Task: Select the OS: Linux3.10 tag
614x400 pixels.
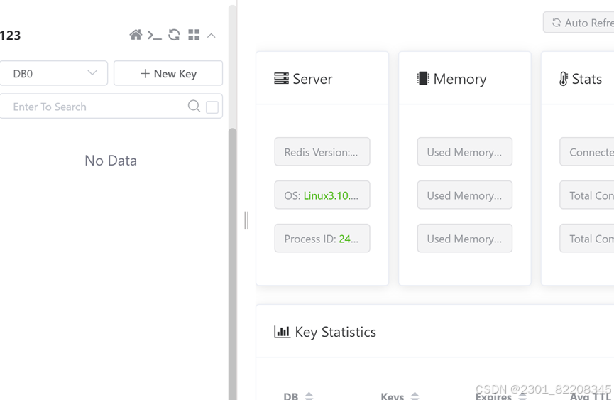Action: point(322,195)
